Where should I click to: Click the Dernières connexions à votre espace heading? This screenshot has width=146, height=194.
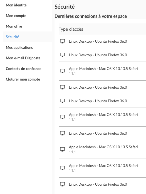[91, 16]
